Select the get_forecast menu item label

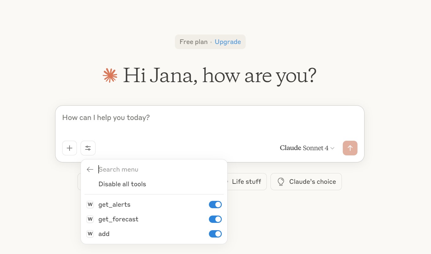click(x=118, y=219)
